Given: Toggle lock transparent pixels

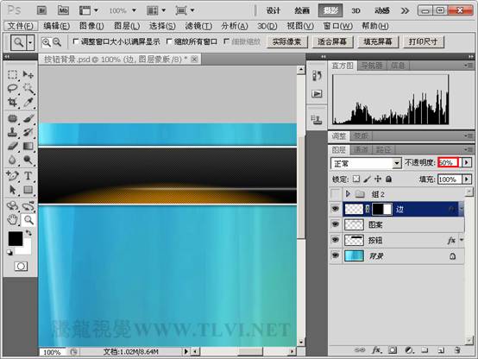Looking at the screenshot, I should tap(355, 179).
